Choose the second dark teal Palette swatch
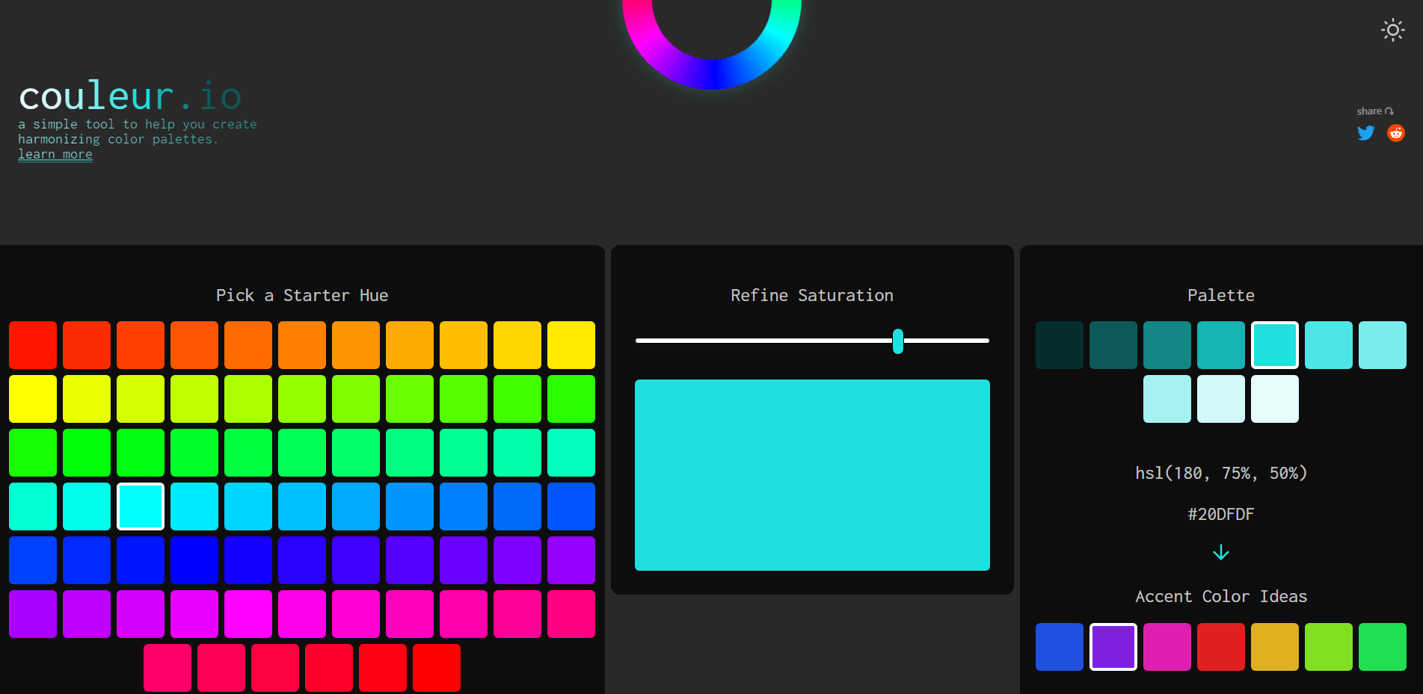This screenshot has width=1423, height=694. 1113,345
